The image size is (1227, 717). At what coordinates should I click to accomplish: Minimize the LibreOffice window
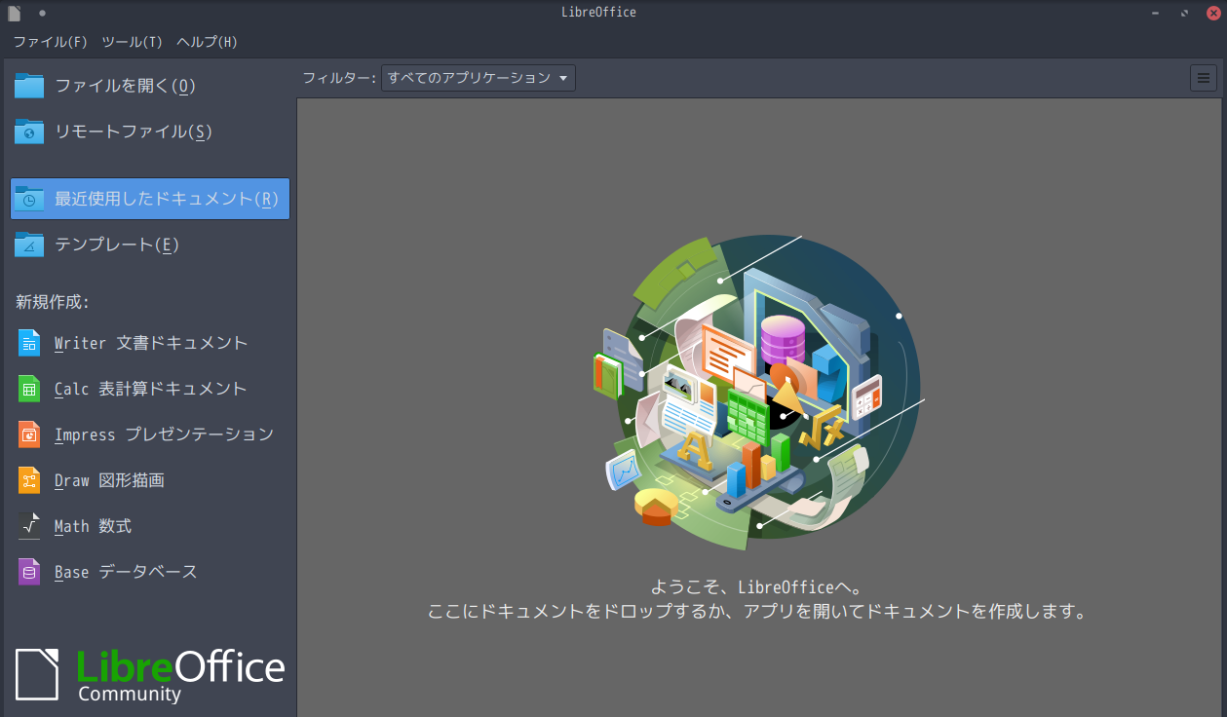point(1155,13)
